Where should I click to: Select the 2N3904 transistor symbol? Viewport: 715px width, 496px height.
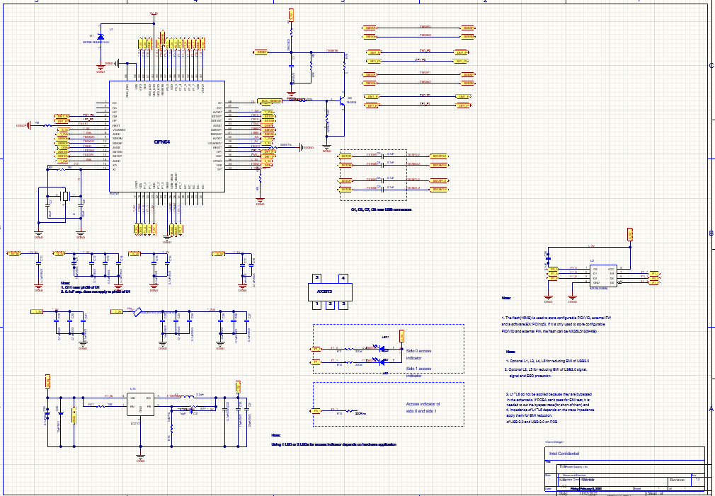341,100
